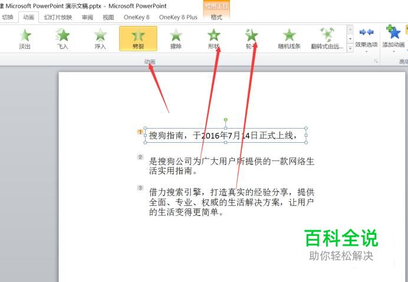The height and width of the screenshot is (282, 408).
Task: Open the 动画 group dialog launcher
Action: (376, 61)
